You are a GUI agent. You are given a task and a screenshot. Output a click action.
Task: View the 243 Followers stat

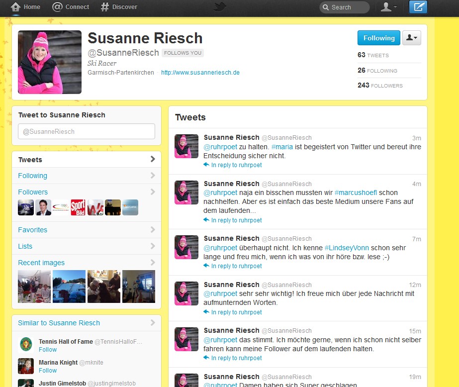[380, 86]
